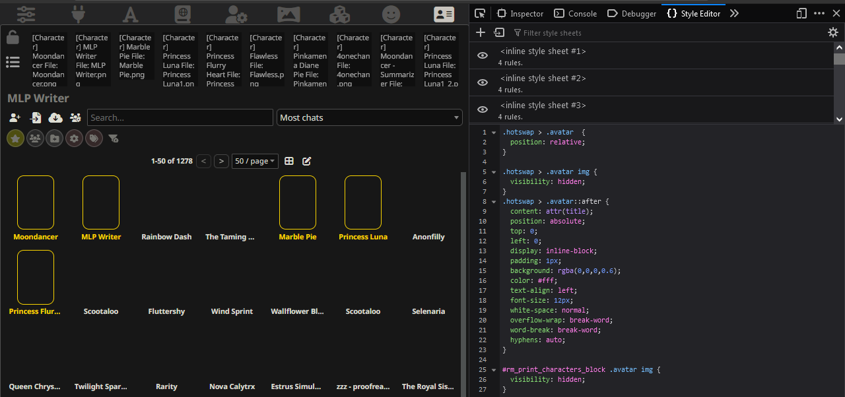Open Character Management ID card icon
845x397 pixels.
click(x=444, y=14)
